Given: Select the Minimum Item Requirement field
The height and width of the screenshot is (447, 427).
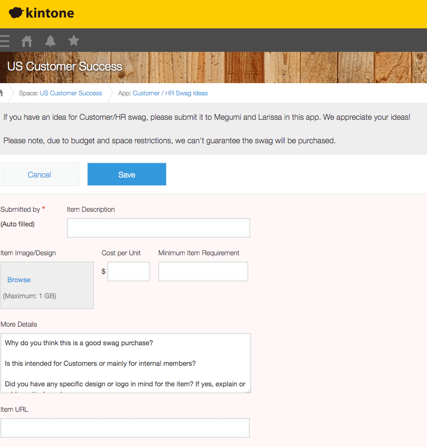Looking at the screenshot, I should 203,271.
